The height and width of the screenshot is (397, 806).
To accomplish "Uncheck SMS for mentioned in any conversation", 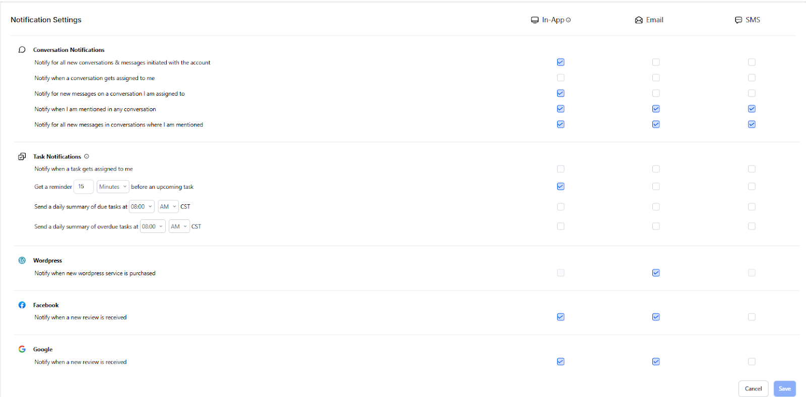I will click(x=752, y=109).
